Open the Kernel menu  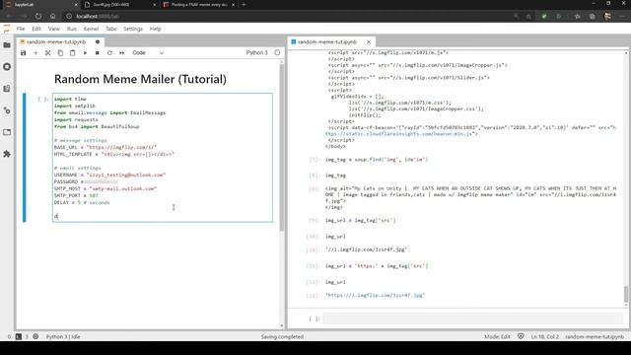(91, 29)
